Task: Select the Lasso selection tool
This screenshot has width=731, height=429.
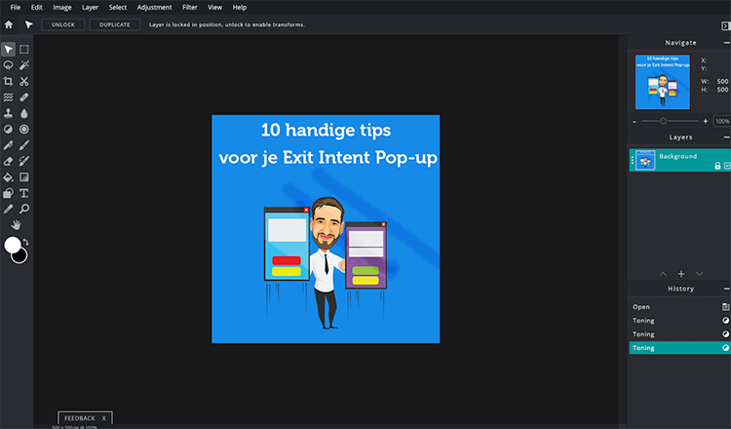Action: coord(9,65)
